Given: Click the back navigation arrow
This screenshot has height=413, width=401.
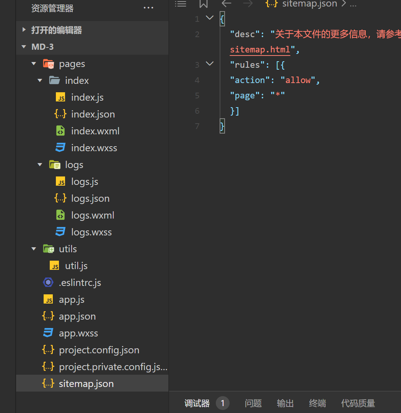Looking at the screenshot, I should (227, 4).
